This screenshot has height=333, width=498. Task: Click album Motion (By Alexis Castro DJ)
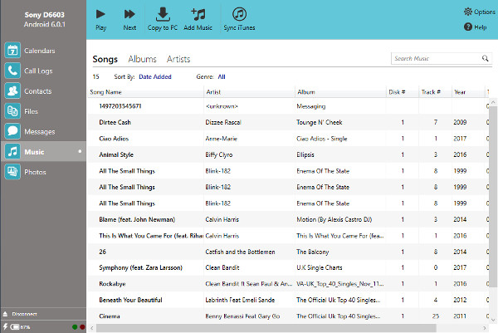pyautogui.click(x=334, y=219)
